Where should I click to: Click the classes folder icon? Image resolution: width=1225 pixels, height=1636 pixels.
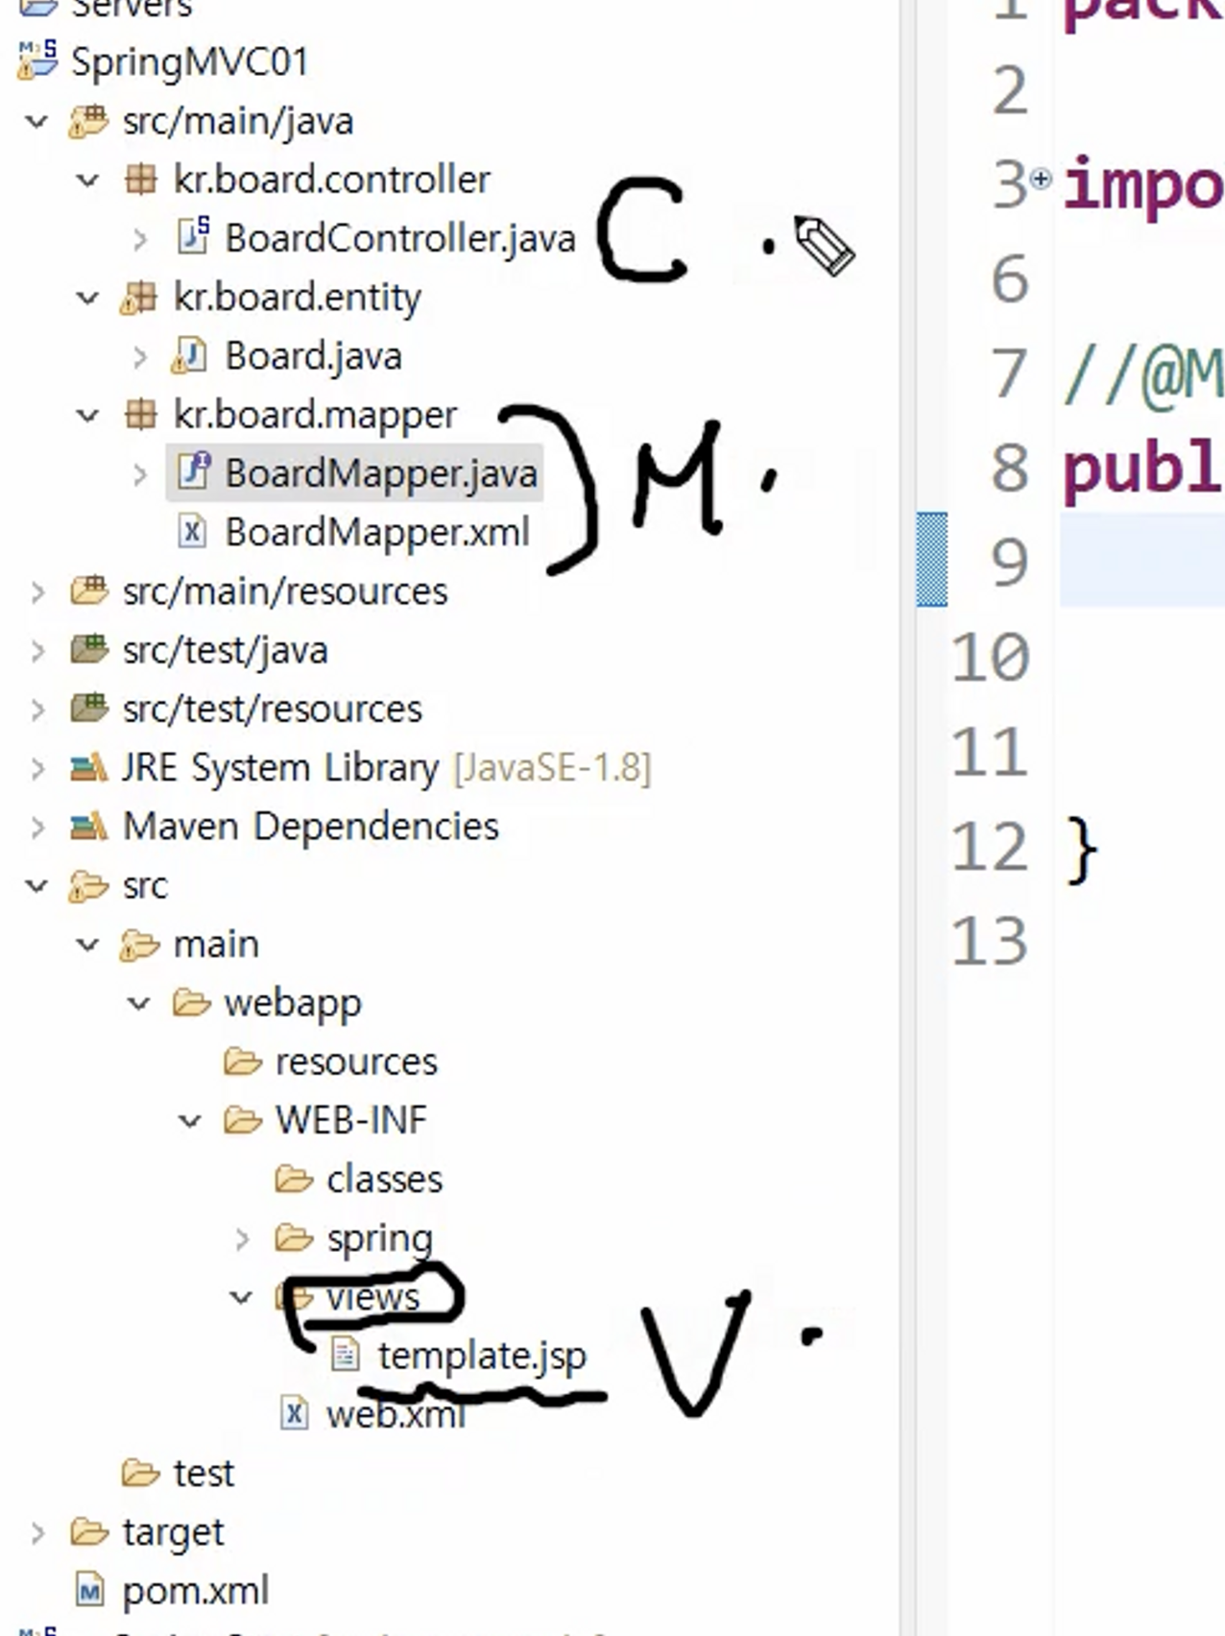click(x=294, y=1179)
